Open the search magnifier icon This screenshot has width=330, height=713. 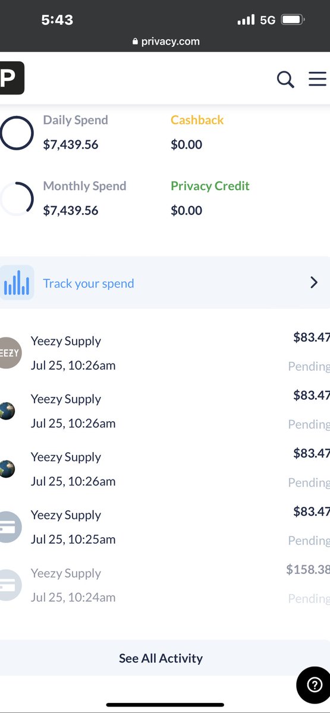285,79
